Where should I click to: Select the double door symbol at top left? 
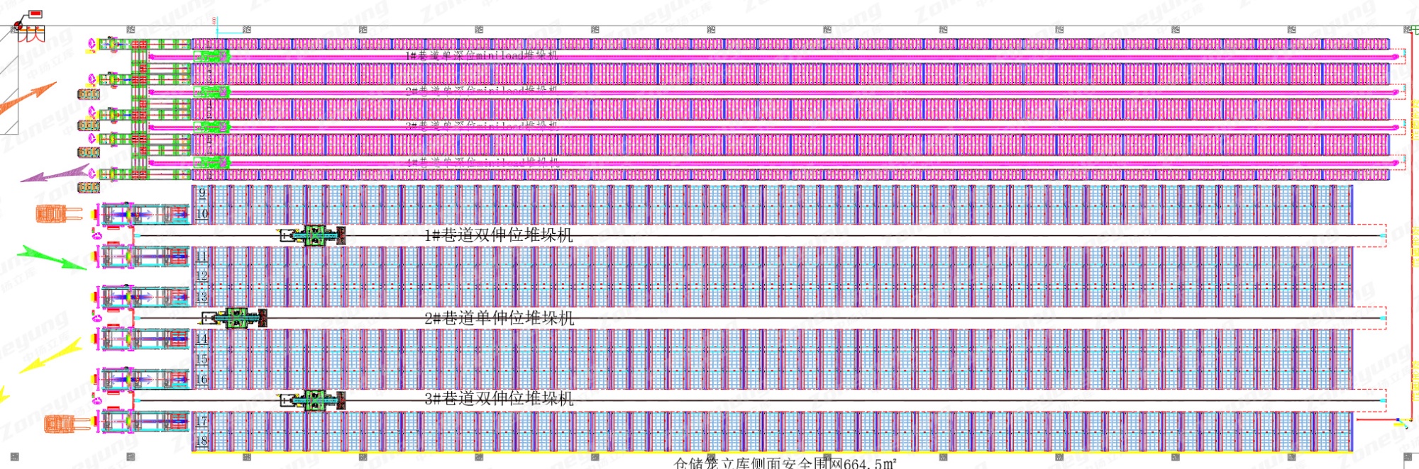click(x=31, y=33)
